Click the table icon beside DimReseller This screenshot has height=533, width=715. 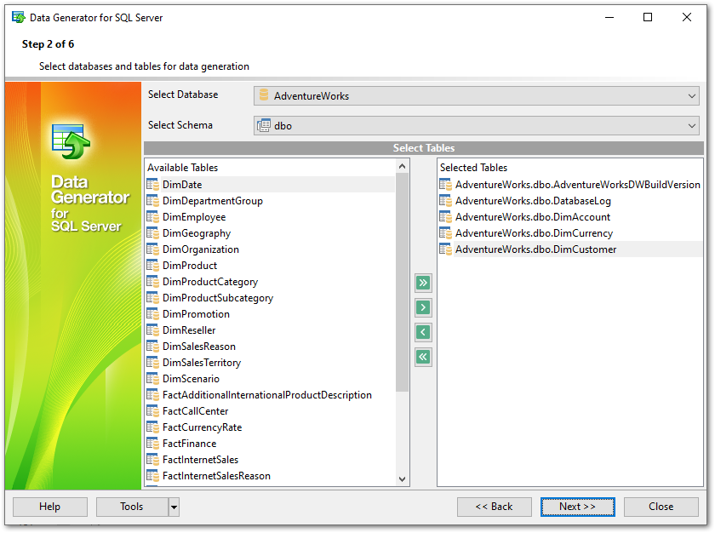(x=152, y=330)
